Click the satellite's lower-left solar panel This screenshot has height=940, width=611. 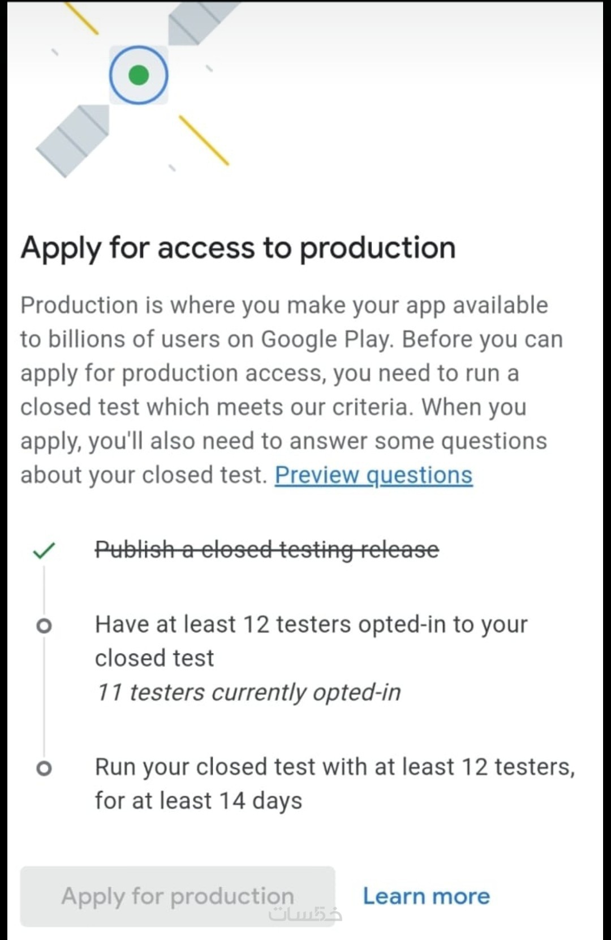72,140
